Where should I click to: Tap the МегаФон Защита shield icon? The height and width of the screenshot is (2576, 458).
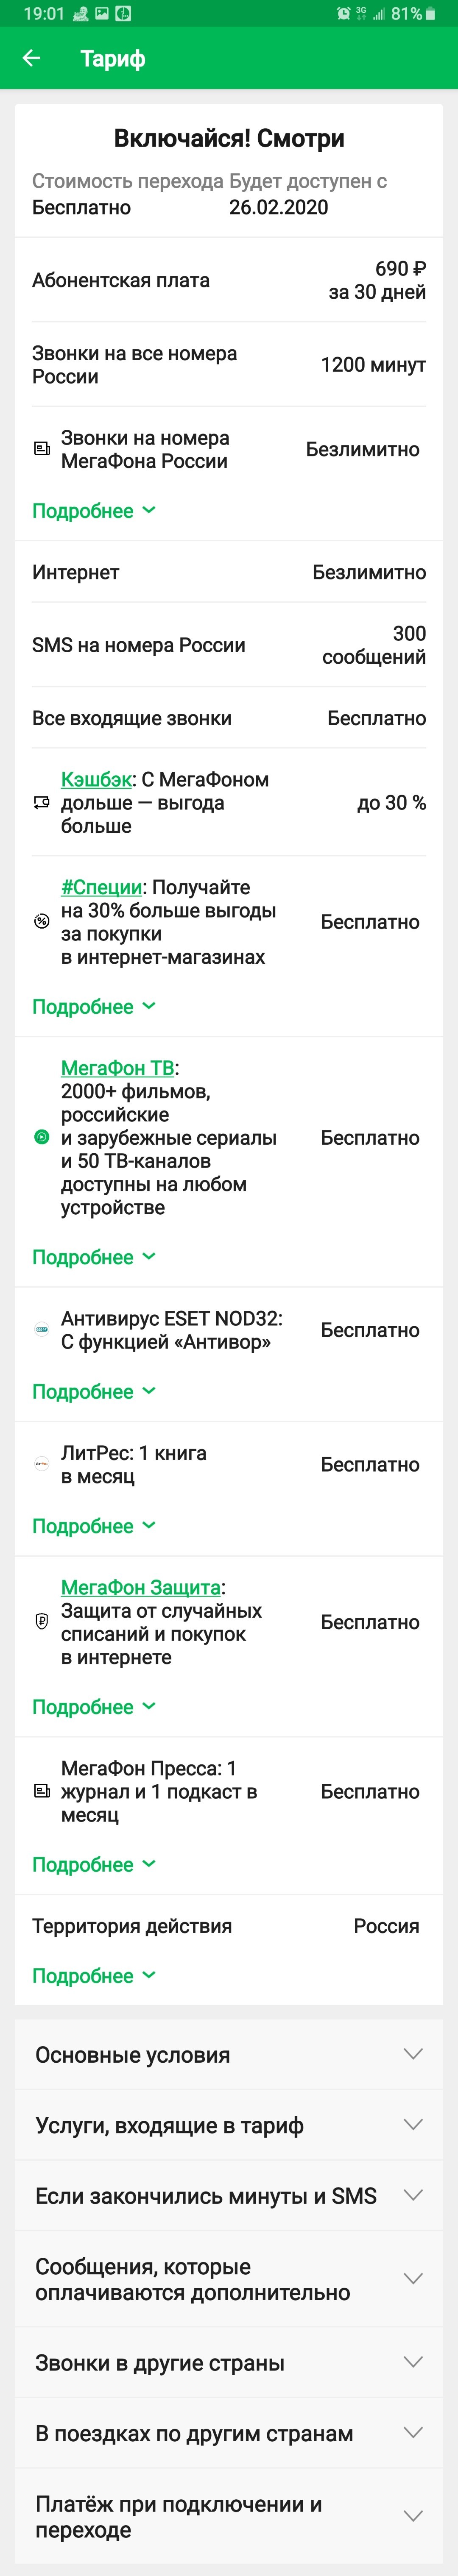coord(42,1622)
